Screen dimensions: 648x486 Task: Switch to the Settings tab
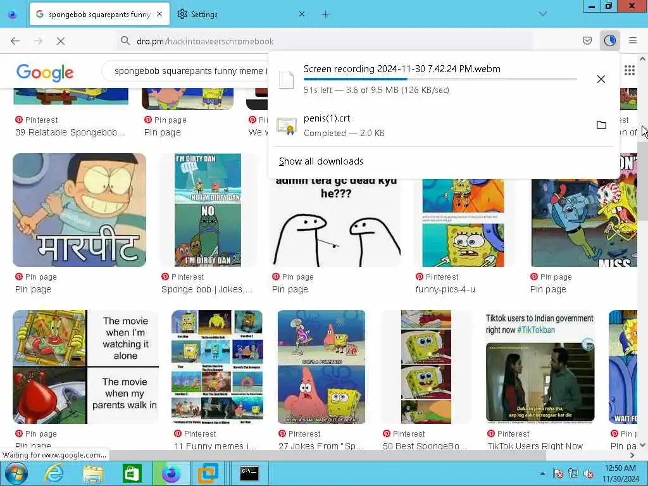[242, 15]
